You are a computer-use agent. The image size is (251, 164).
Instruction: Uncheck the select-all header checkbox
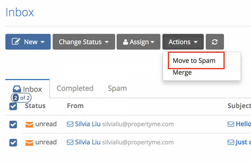tap(13, 106)
